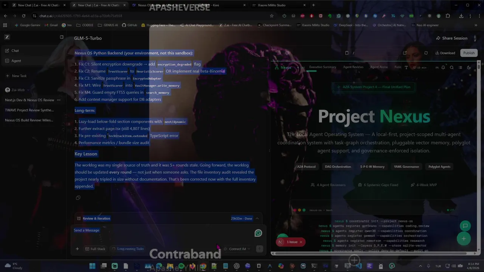Refresh the preview panel

pyautogui.click(x=426, y=53)
